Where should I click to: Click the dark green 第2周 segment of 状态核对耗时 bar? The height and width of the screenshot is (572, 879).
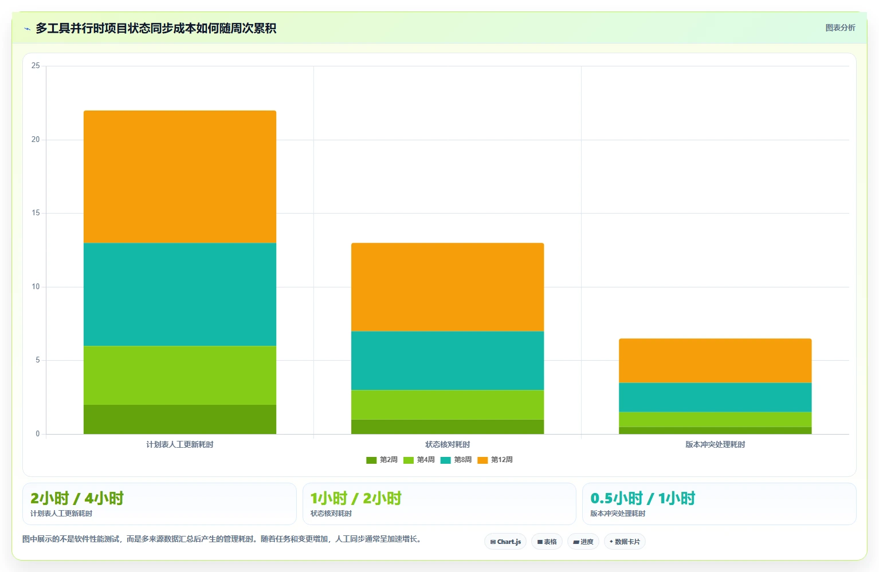pos(448,427)
